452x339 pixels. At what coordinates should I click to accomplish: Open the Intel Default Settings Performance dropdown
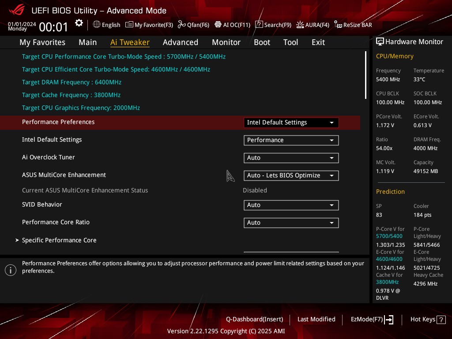[x=291, y=140]
